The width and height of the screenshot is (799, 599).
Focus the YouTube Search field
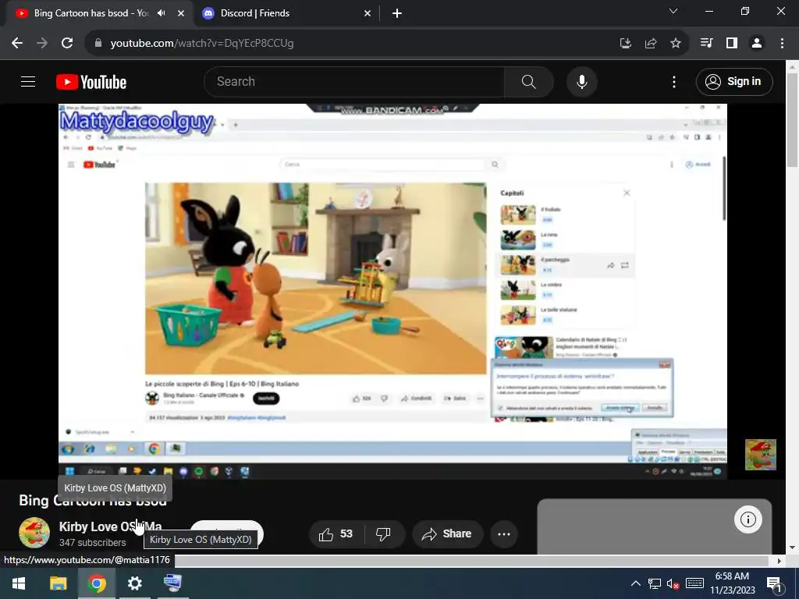click(x=354, y=81)
